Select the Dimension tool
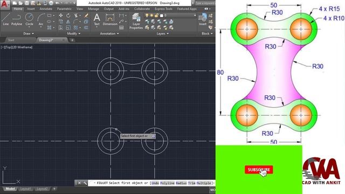The width and height of the screenshot is (345, 194). 110,19
